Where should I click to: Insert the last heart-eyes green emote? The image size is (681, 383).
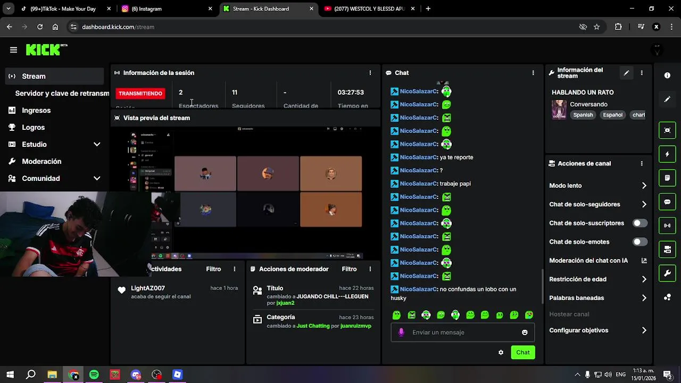pyautogui.click(x=529, y=315)
